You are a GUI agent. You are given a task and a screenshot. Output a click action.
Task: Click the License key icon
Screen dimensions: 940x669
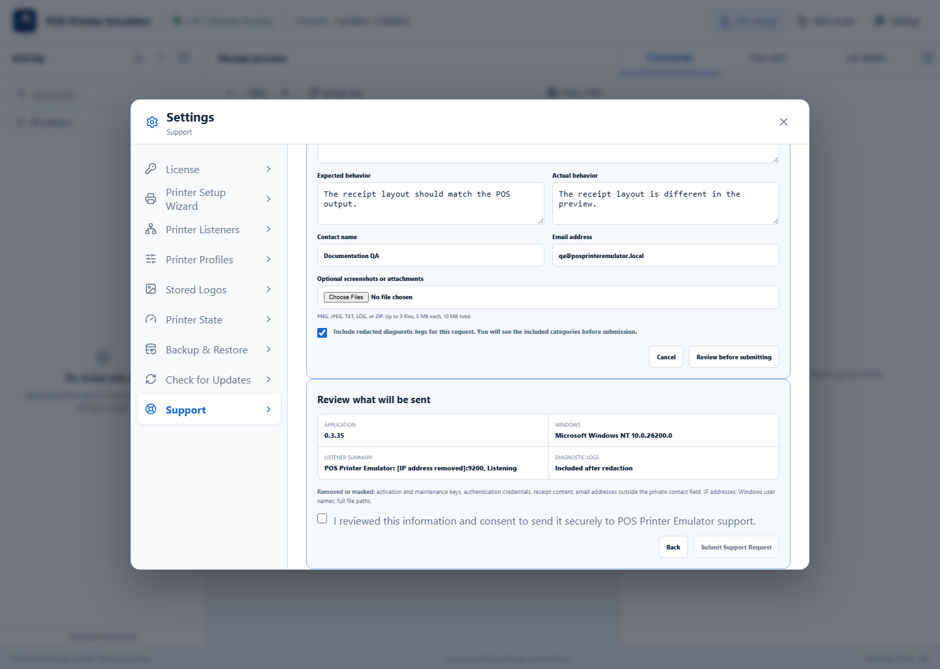pyautogui.click(x=151, y=169)
